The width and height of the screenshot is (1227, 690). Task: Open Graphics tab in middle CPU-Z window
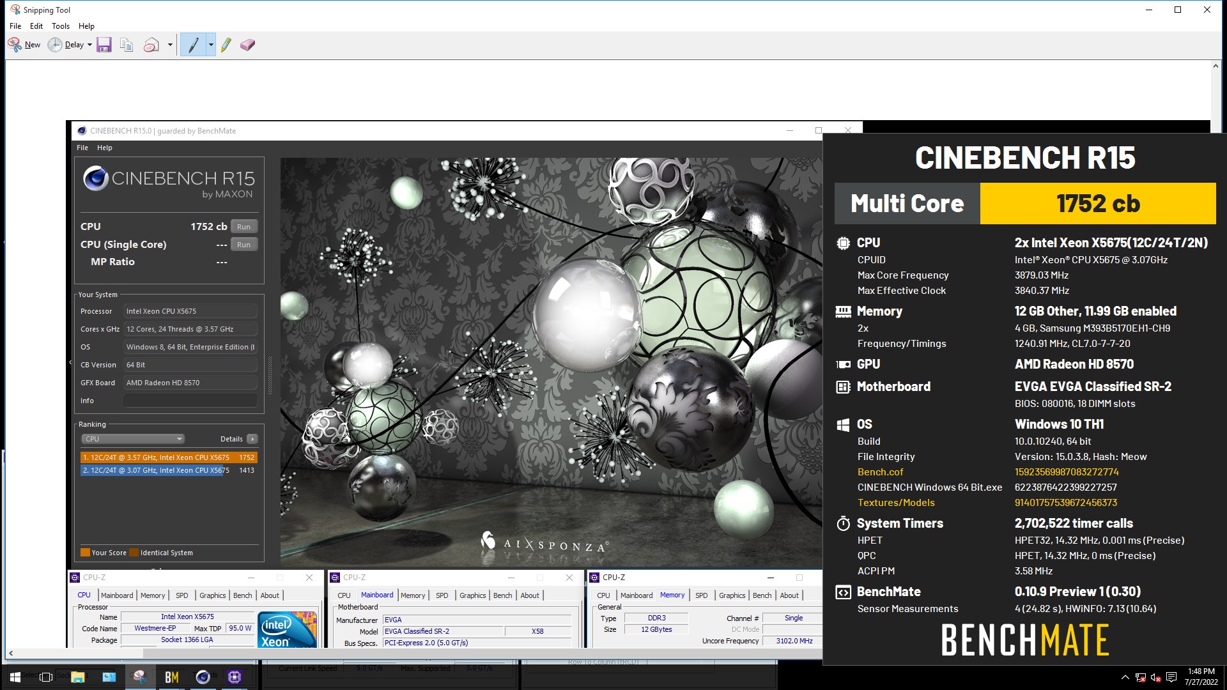(x=473, y=595)
